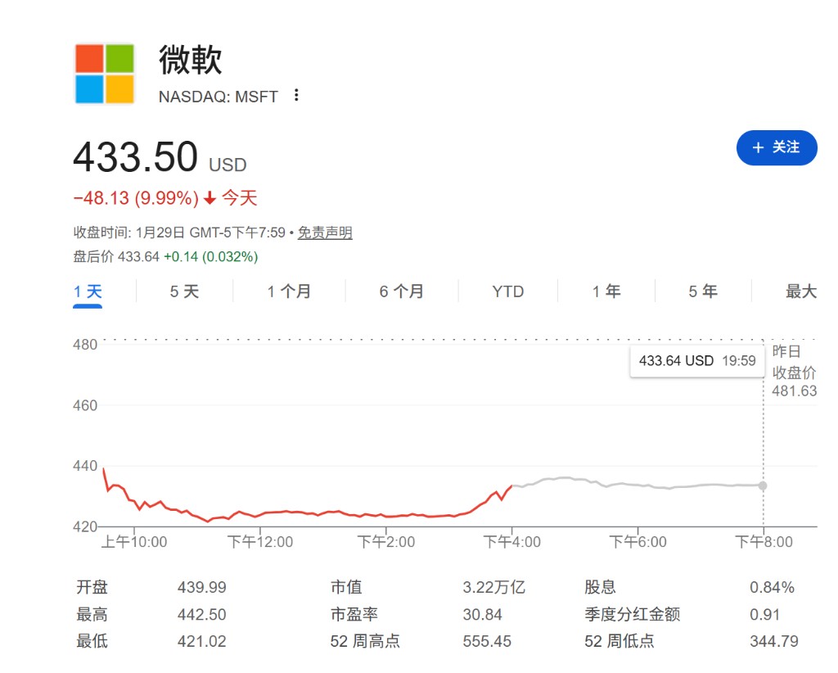The height and width of the screenshot is (673, 838).
Task: Open the three-dot more options menu
Action: coord(296,96)
